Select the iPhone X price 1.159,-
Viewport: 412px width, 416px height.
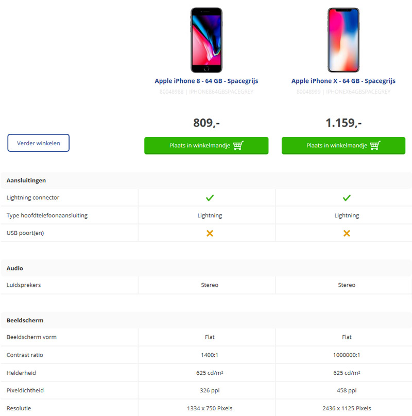click(x=344, y=123)
